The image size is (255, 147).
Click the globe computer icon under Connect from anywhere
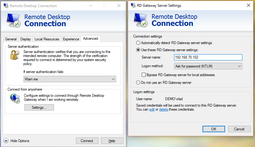click(15, 98)
